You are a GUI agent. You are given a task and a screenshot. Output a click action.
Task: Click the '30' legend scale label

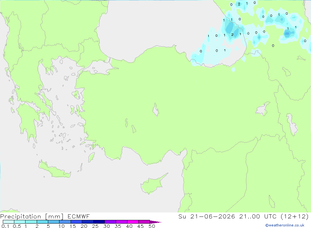[x=107, y=226]
